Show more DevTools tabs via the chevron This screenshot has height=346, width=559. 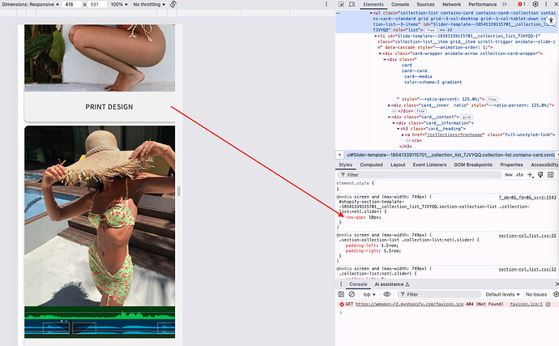504,4
